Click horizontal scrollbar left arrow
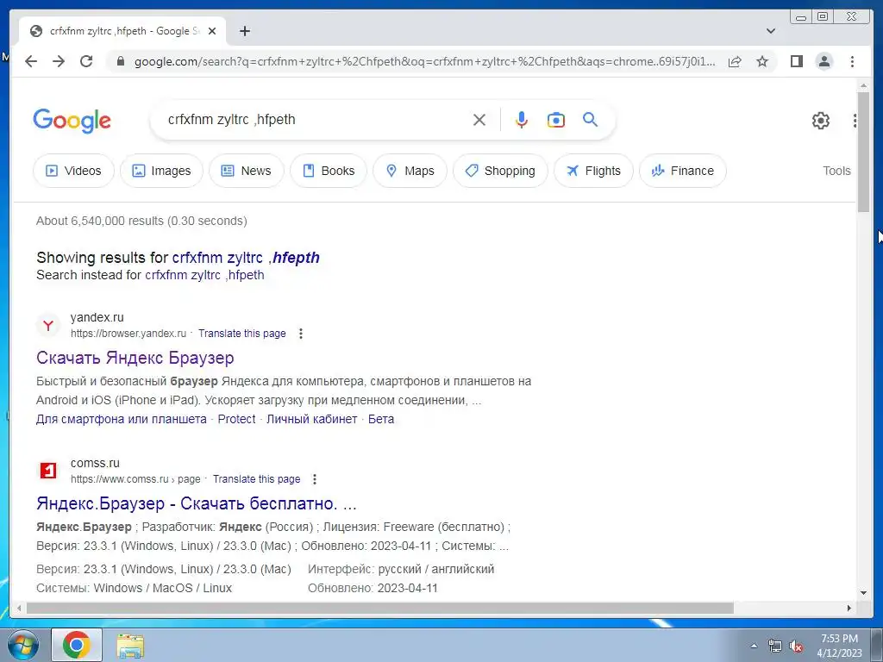The image size is (883, 662). point(19,608)
